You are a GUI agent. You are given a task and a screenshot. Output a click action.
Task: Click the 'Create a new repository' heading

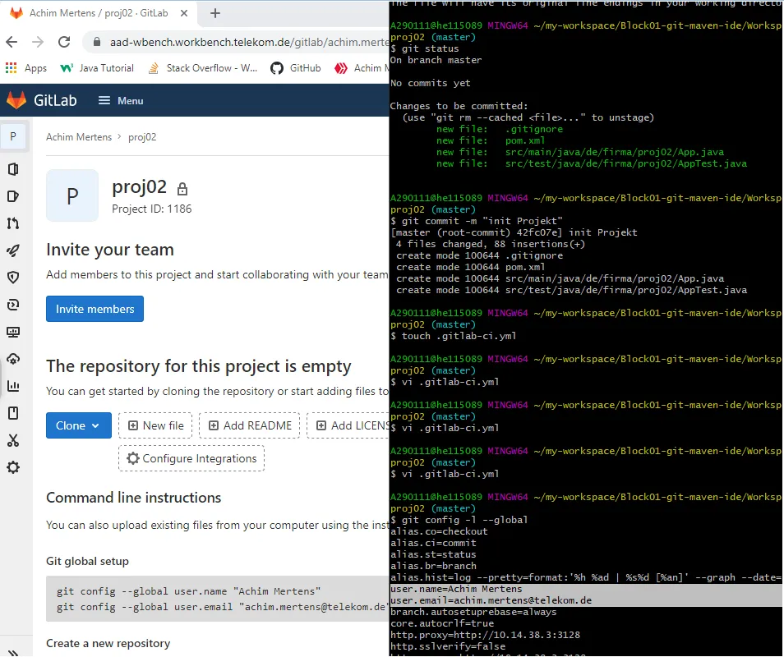(108, 643)
